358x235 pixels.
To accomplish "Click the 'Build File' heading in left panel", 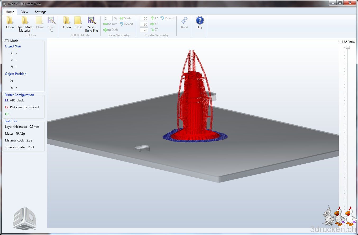I will point(11,121).
